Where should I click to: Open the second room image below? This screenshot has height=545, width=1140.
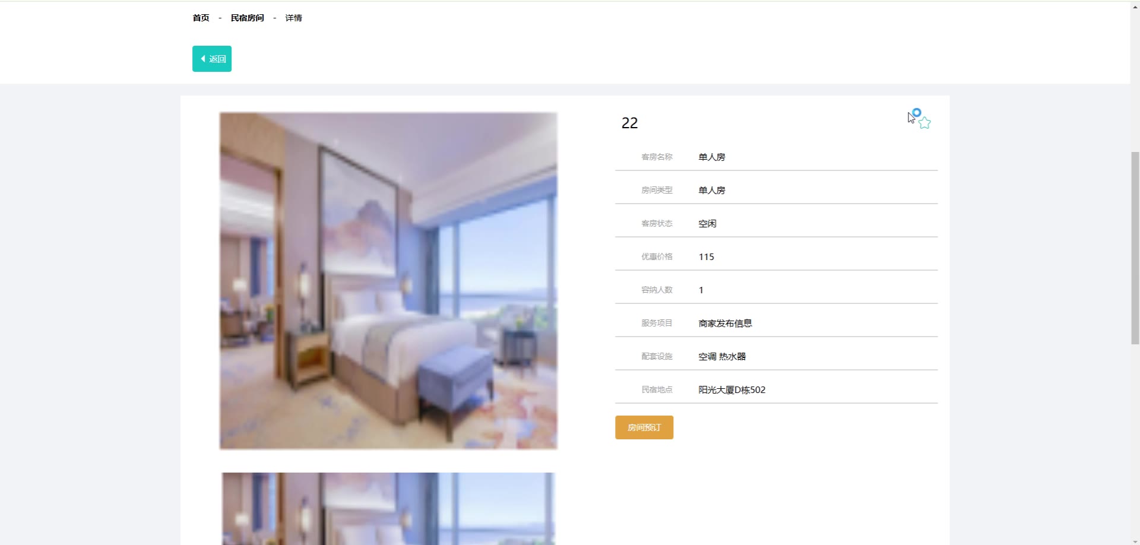point(388,509)
